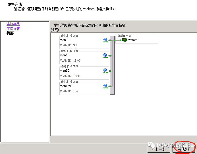This screenshot has height=154, width=197.
Task: Click the VLAN ID: 1850 text
Action: point(70,76)
